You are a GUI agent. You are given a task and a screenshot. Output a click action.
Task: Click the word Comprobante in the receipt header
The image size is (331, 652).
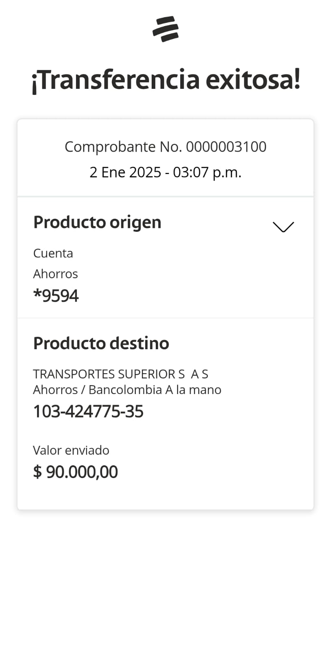[110, 147]
